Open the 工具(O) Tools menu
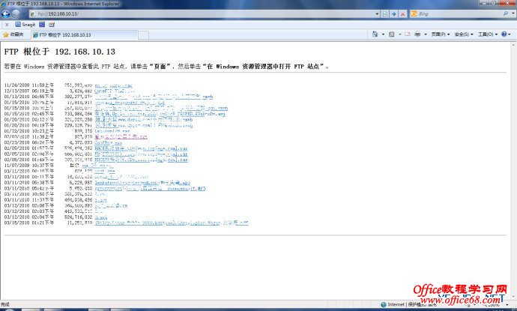The height and width of the screenshot is (311, 517). coord(487,34)
